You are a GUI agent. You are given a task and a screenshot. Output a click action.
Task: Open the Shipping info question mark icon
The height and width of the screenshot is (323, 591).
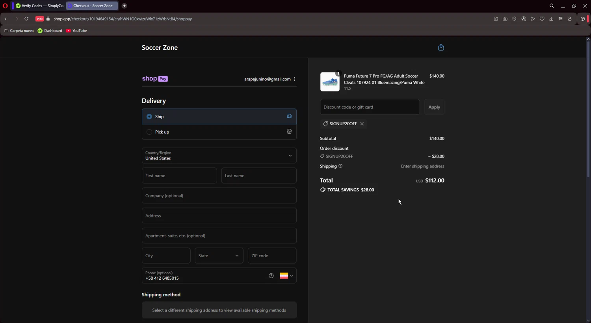340,166
